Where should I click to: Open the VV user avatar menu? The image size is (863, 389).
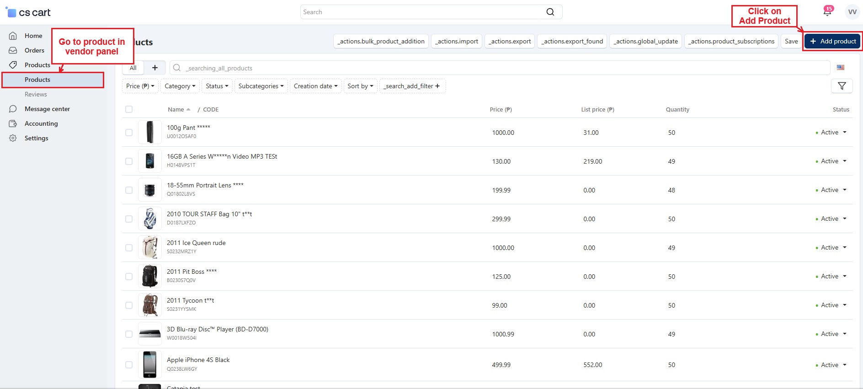[852, 12]
